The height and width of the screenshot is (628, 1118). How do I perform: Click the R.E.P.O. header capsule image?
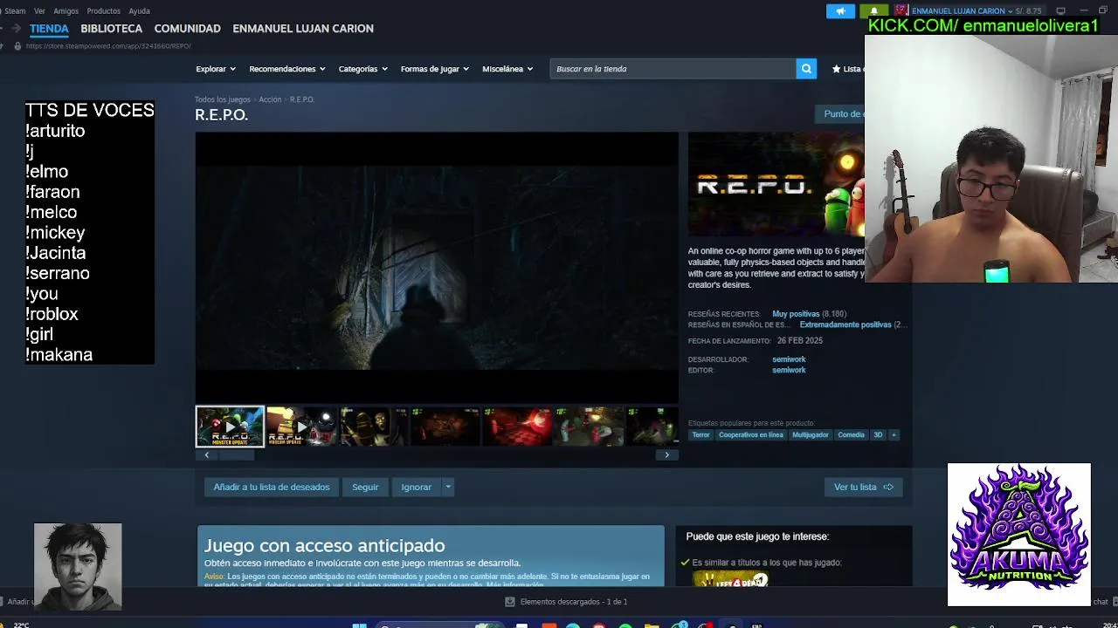pyautogui.click(x=776, y=184)
